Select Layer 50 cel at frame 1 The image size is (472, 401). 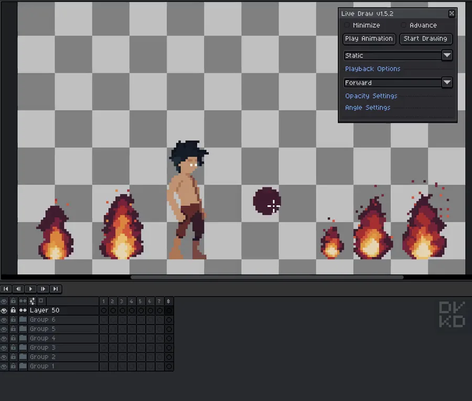click(103, 310)
